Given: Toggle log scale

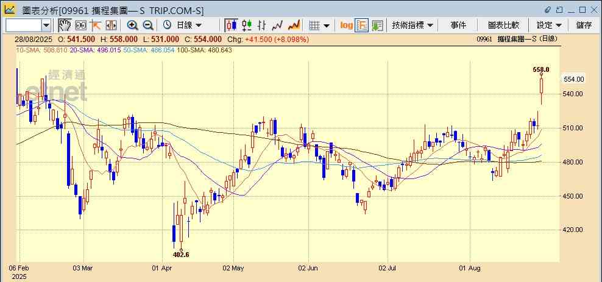Looking at the screenshot, I should click(x=346, y=26).
